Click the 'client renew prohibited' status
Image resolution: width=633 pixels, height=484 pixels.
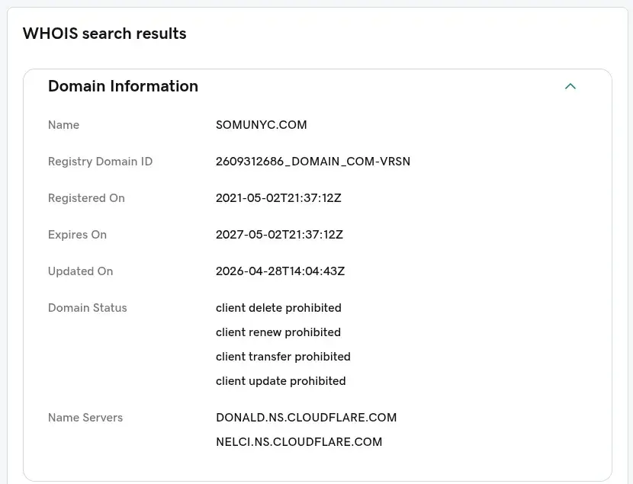click(x=278, y=332)
